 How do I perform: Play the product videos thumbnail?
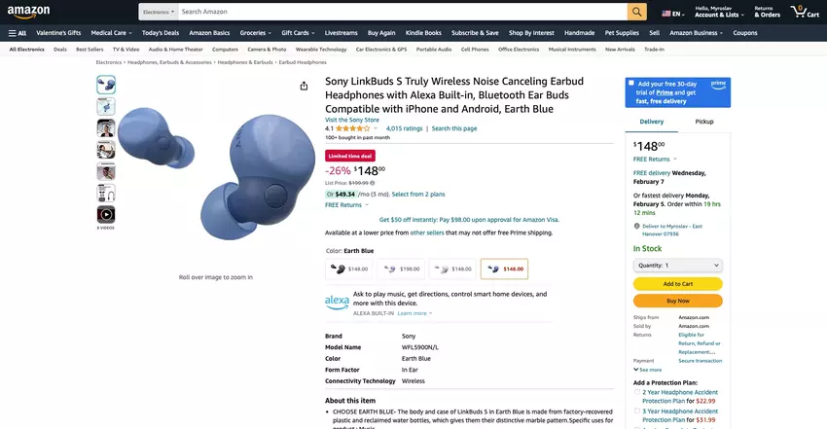(106, 214)
